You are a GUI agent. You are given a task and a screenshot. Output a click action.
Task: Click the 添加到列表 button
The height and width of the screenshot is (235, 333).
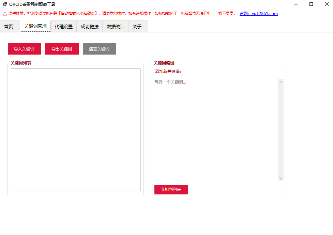171,190
